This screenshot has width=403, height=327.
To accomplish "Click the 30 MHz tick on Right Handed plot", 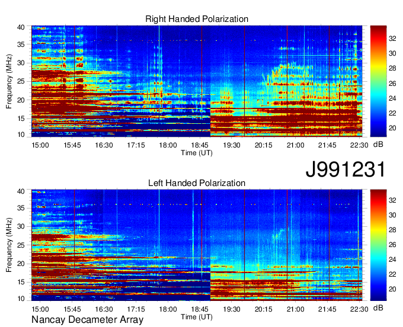I will coord(21,63).
